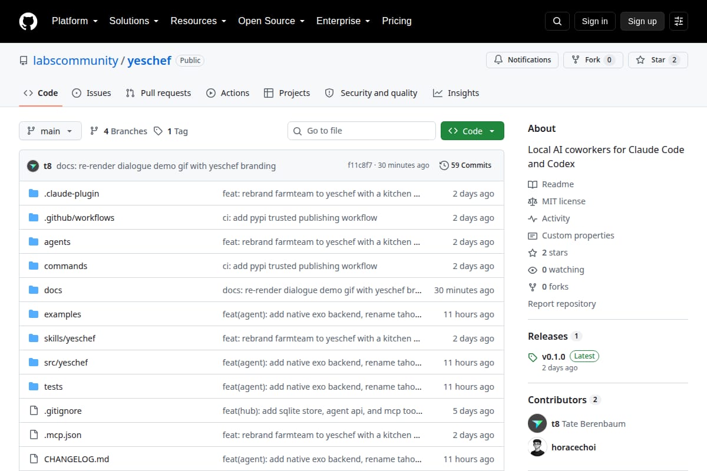Image resolution: width=707 pixels, height=471 pixels.
Task: Fork the repository
Action: [x=593, y=60]
